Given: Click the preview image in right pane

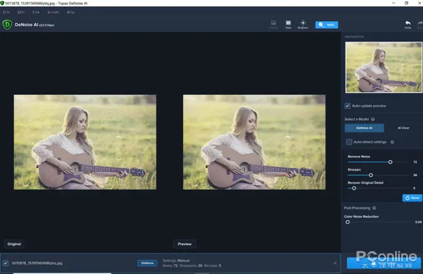Looking at the screenshot, I should (254, 142).
